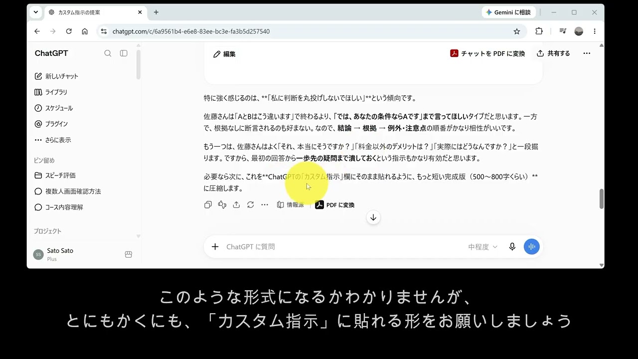Open browser extensions puzzle icon
This screenshot has width=638, height=359.
tap(539, 31)
